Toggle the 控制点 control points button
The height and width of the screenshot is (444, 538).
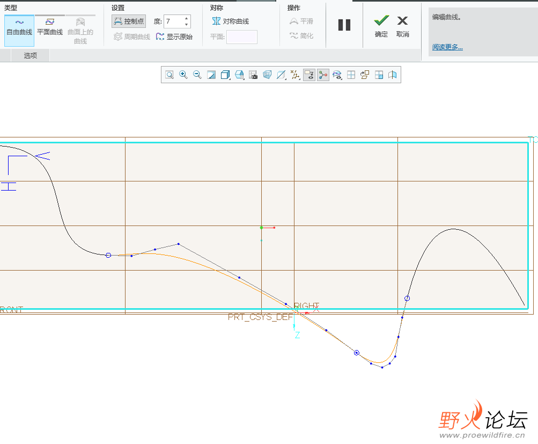[129, 21]
